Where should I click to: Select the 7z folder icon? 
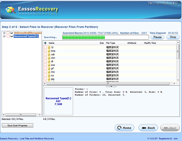tap(49, 47)
